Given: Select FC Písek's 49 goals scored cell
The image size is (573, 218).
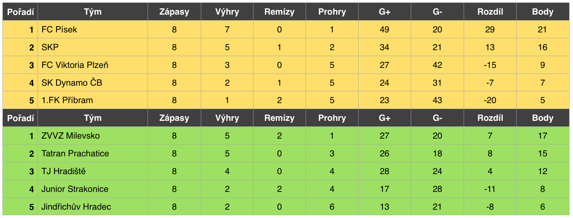Looking at the screenshot, I should [x=385, y=30].
